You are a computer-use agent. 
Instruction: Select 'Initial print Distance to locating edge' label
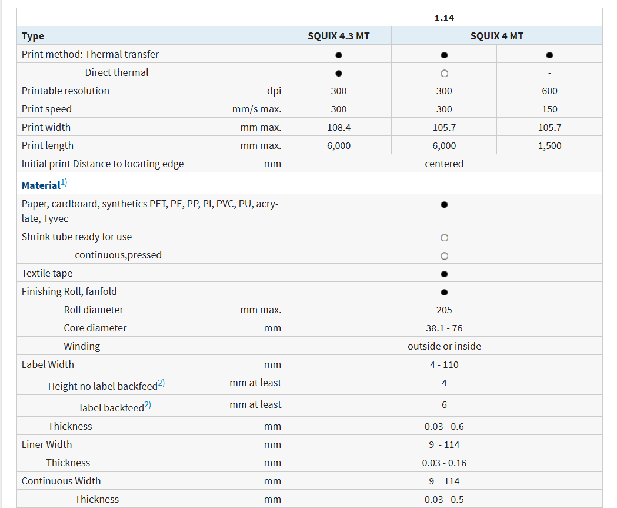103,164
